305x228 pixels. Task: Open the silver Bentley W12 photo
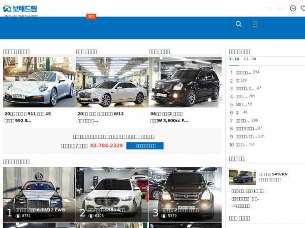point(112,82)
